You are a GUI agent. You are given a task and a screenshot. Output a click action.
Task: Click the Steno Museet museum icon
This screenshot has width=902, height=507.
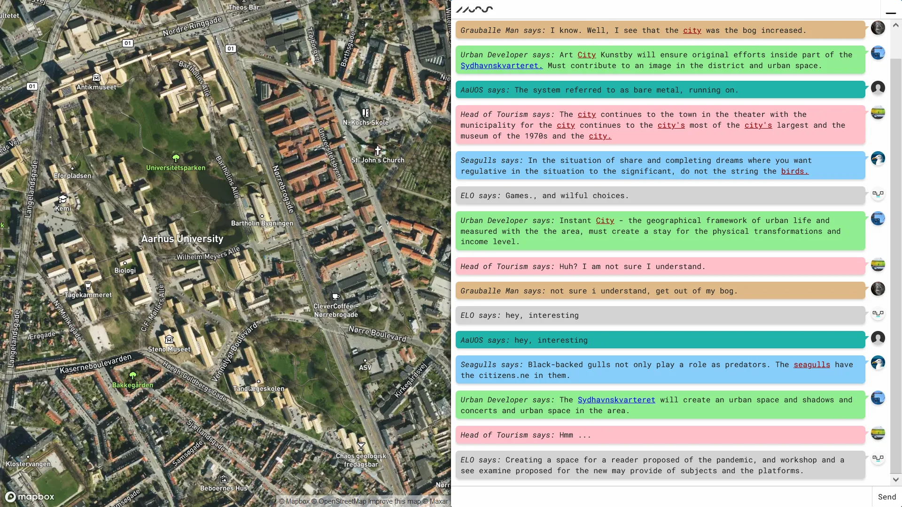pyautogui.click(x=169, y=339)
